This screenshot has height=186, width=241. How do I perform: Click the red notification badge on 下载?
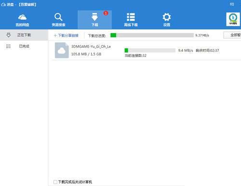[106, 13]
